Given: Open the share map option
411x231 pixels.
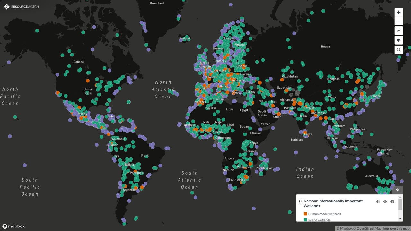Looking at the screenshot, I should coord(398,31).
